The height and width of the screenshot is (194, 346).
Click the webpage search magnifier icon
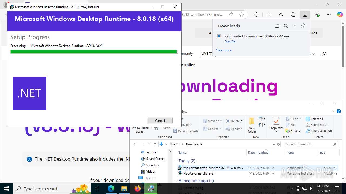click(324, 54)
